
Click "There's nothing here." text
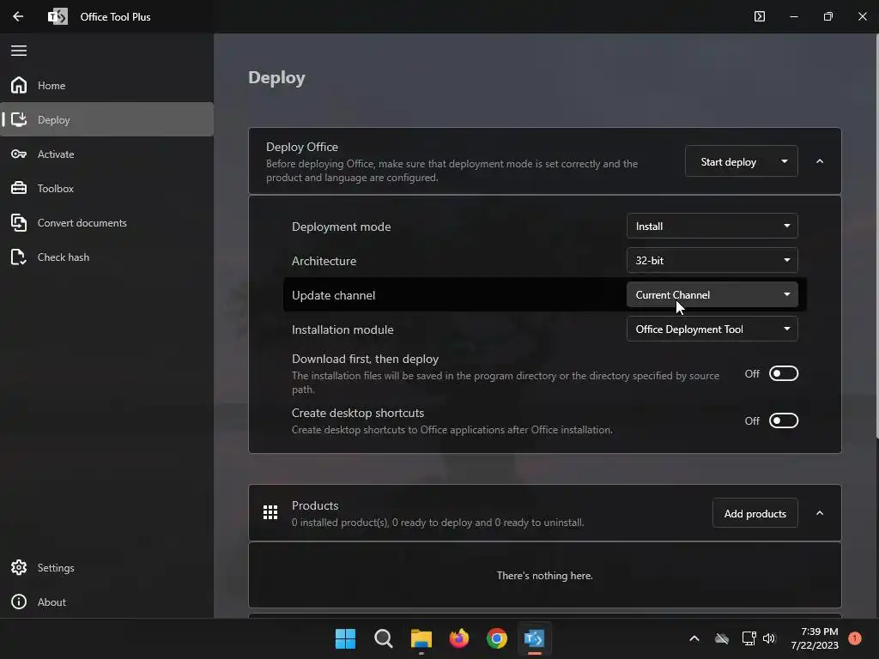coord(544,576)
